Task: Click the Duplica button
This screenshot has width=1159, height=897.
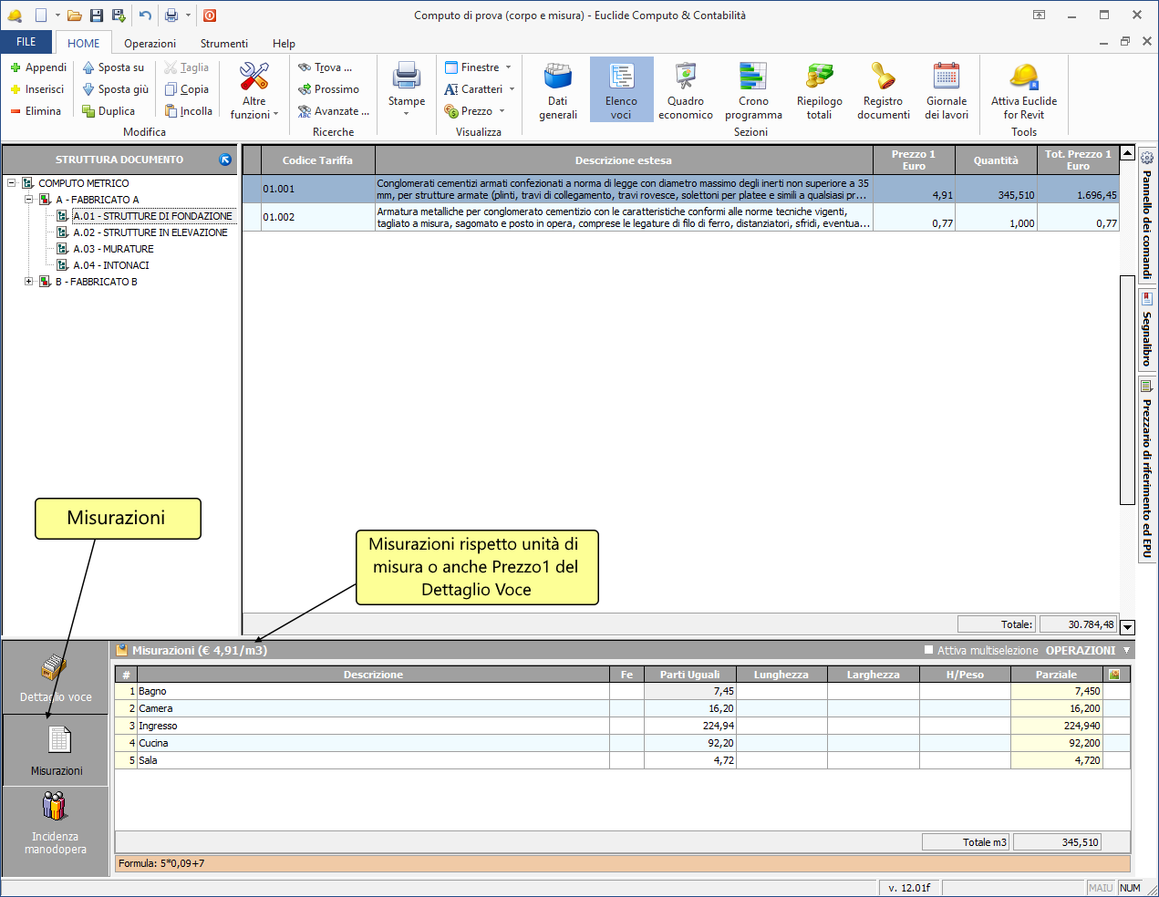Action: [109, 111]
